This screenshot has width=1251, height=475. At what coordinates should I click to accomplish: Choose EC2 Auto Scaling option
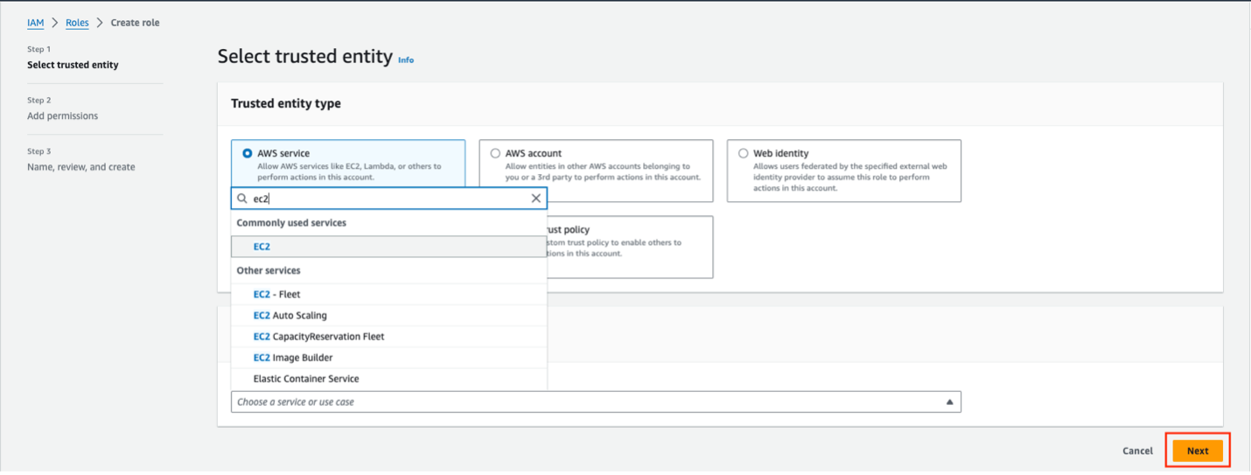290,316
